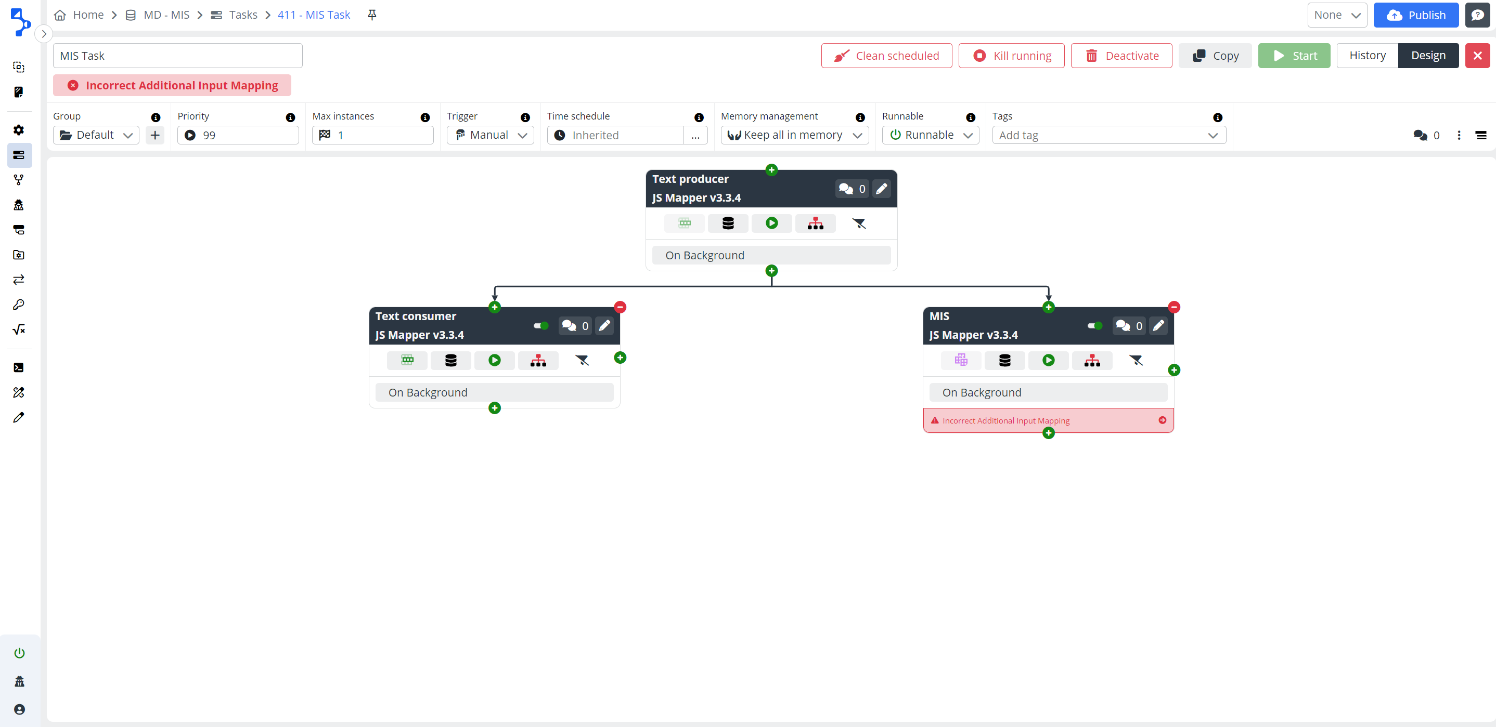Open the Runnable dropdown
The width and height of the screenshot is (1496, 727).
(x=931, y=135)
